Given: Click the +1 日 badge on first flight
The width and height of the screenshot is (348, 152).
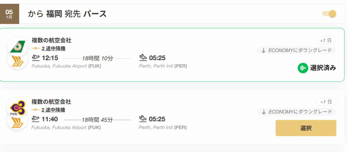Looking at the screenshot, I should coord(326,40).
